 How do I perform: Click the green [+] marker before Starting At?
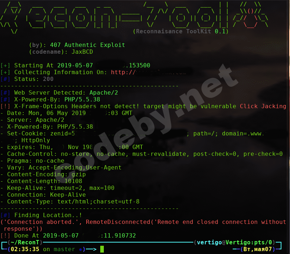5,65
